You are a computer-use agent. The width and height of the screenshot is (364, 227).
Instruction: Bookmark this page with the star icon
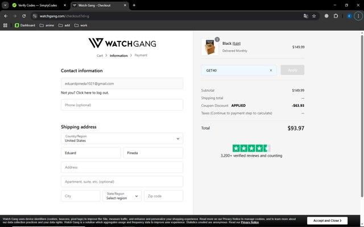click(314, 16)
